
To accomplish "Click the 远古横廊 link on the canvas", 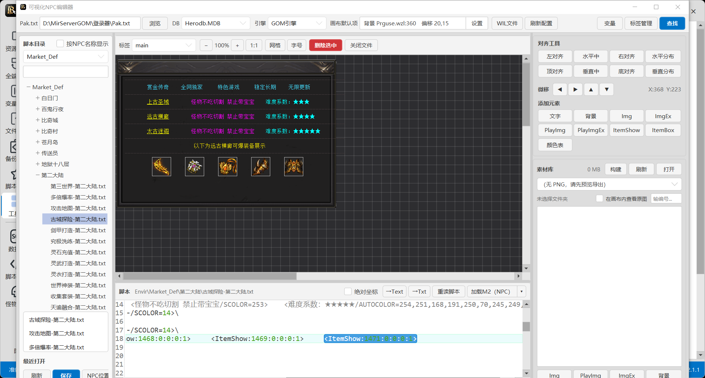I will pos(158,117).
